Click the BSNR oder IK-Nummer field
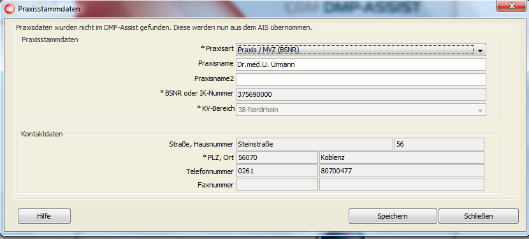Viewport: 529px width, 239px height. (x=361, y=94)
